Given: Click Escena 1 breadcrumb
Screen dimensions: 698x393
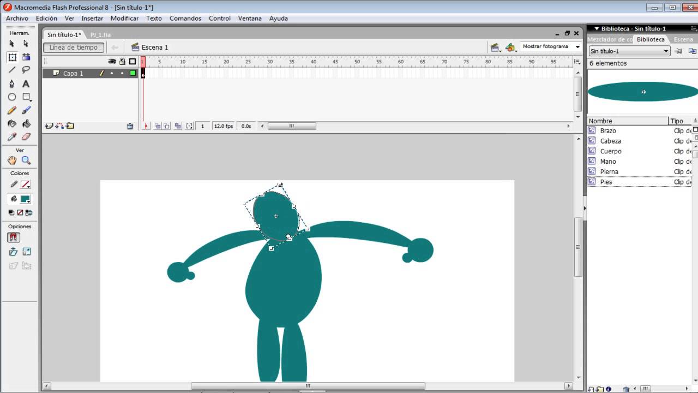Looking at the screenshot, I should coord(150,47).
